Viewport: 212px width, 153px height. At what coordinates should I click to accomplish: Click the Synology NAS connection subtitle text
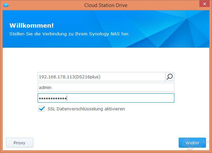tap(69, 34)
